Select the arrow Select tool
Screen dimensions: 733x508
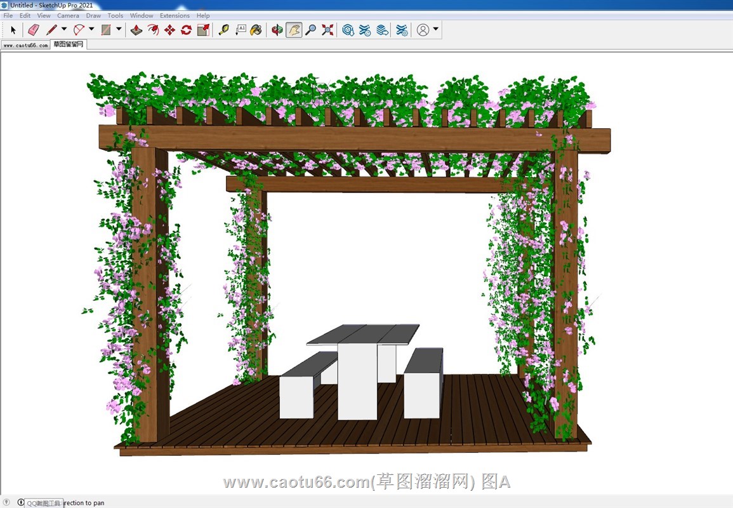(13, 30)
